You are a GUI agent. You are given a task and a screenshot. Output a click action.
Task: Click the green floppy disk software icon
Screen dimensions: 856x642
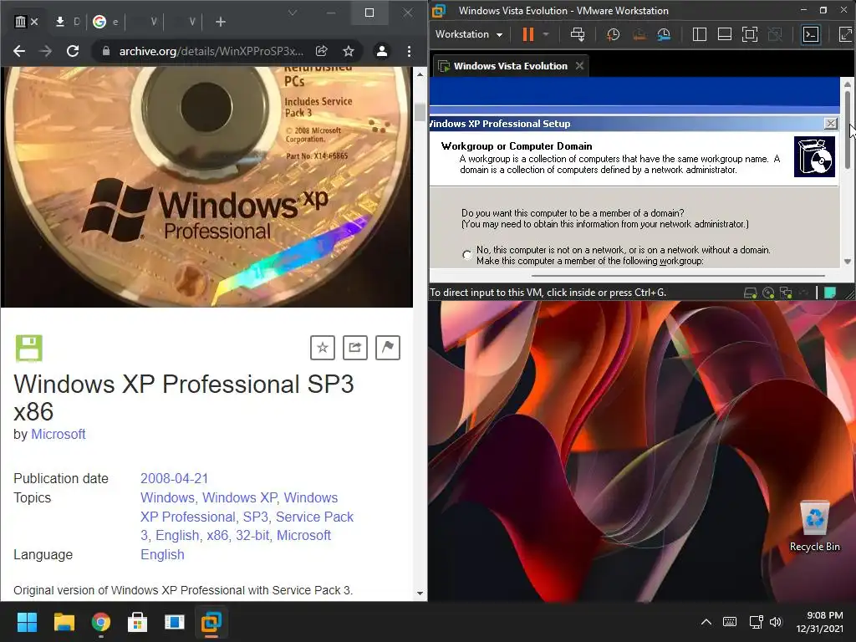point(29,348)
